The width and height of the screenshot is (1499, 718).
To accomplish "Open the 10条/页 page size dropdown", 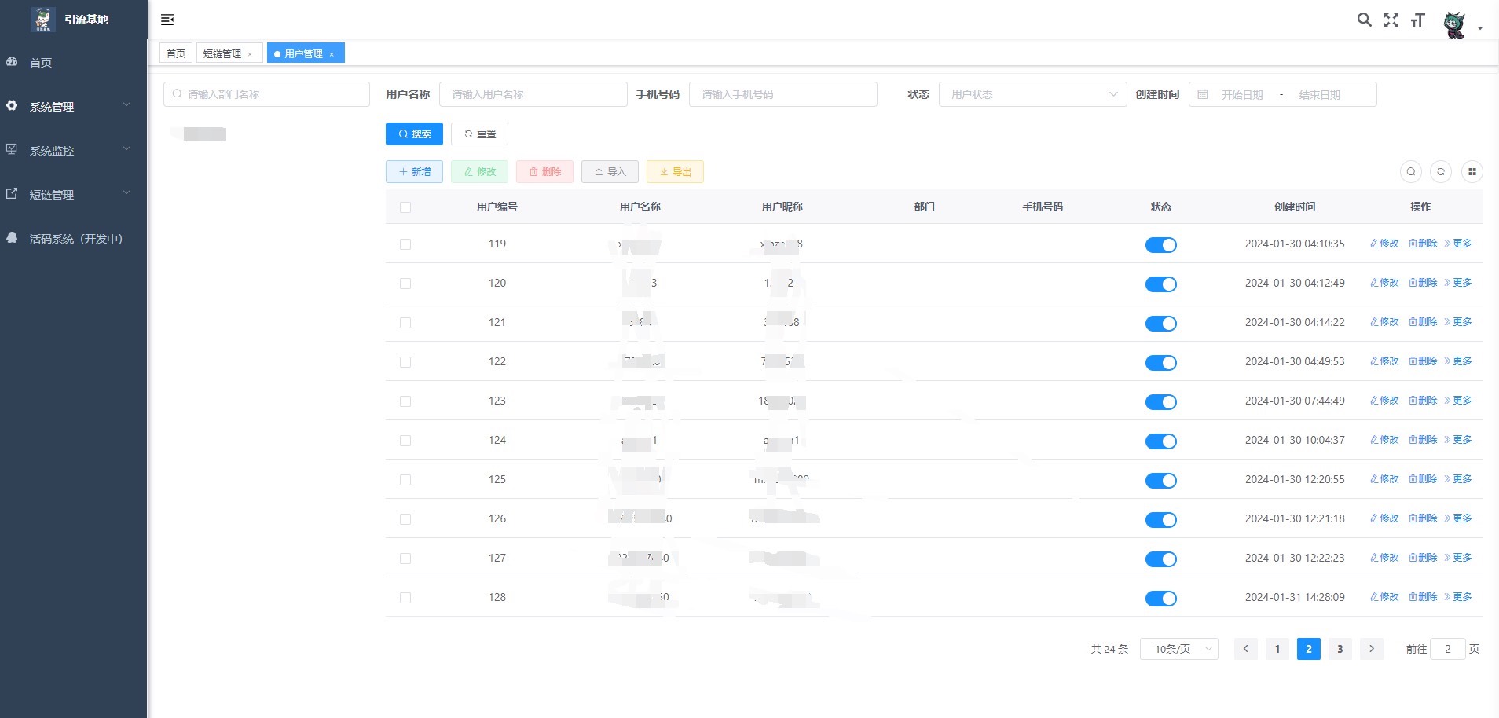I will pyautogui.click(x=1178, y=649).
